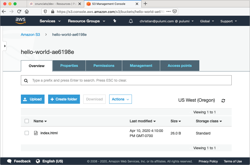Screen dimensions: 250x165
Task: Switch to the Properties tab
Action: point(69,66)
